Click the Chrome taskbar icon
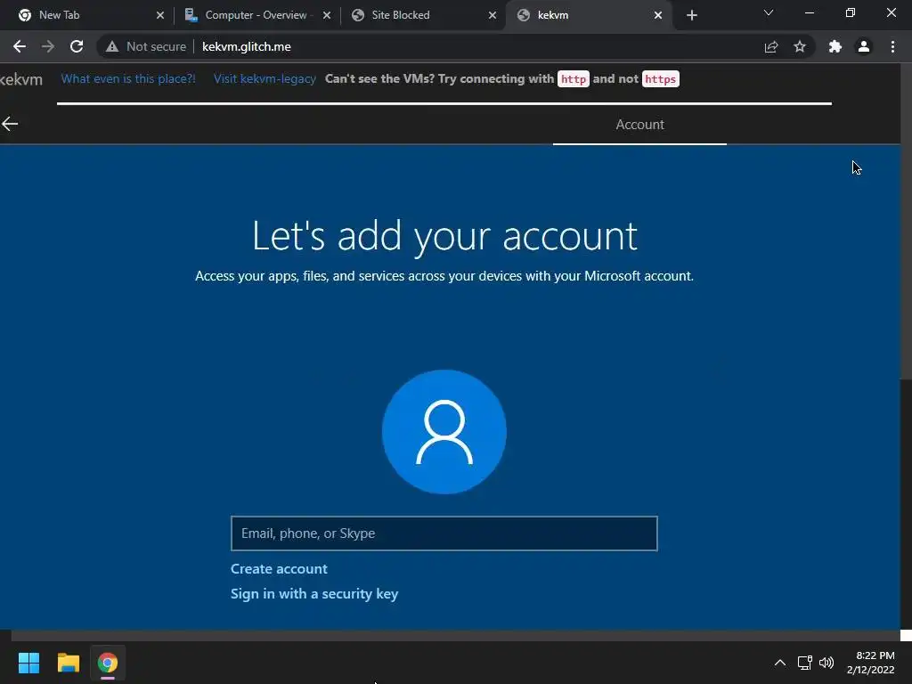The image size is (912, 684). [x=108, y=663]
